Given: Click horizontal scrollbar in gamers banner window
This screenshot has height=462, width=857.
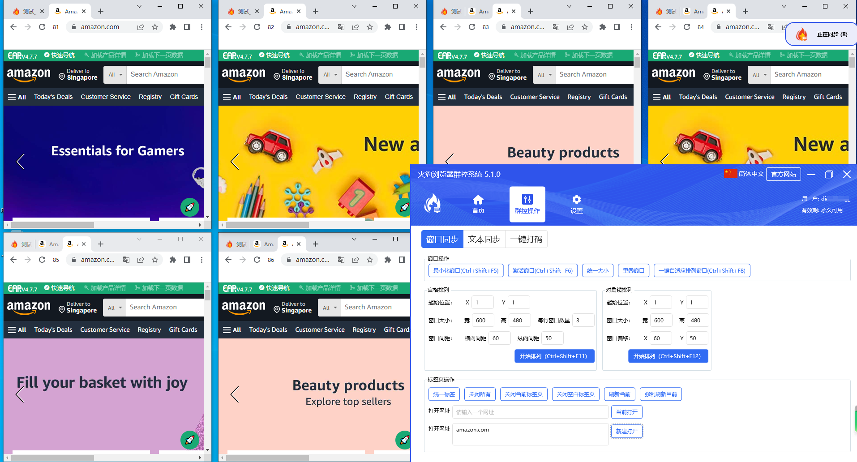Looking at the screenshot, I should click(53, 225).
